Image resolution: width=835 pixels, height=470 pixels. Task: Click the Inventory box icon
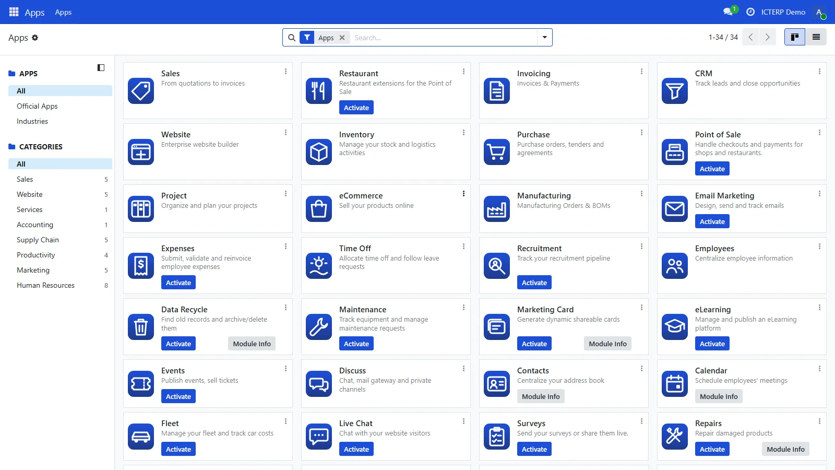click(x=319, y=152)
